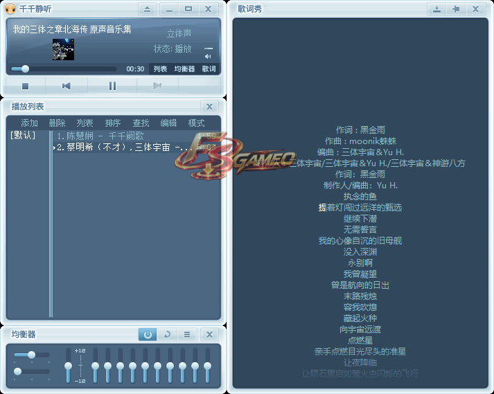Toggle the lyrics panel via 歌词 button
494x394 pixels.
click(x=209, y=69)
